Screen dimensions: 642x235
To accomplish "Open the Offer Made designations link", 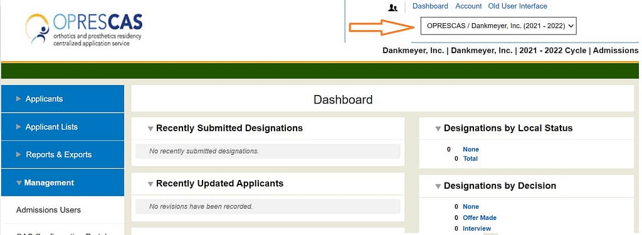I will [x=480, y=217].
